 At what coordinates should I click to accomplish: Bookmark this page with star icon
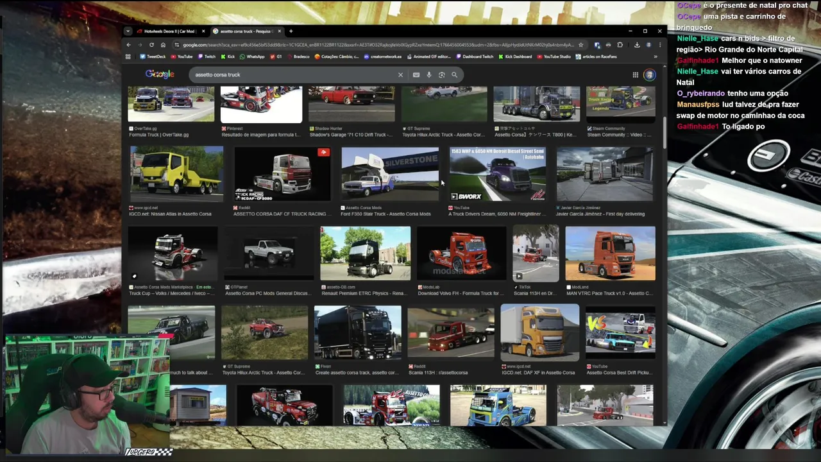[580, 45]
